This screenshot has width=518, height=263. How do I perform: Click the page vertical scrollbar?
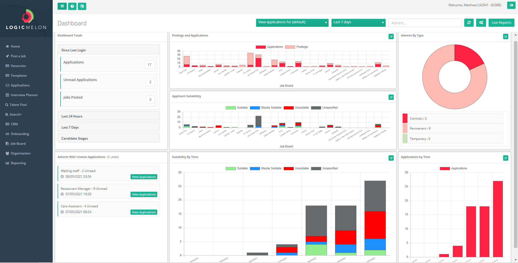516,144
